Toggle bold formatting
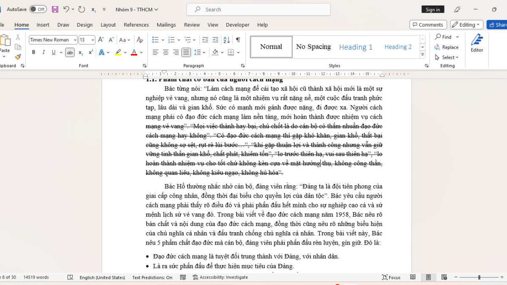This screenshot has height=285, width=507. (x=34, y=52)
